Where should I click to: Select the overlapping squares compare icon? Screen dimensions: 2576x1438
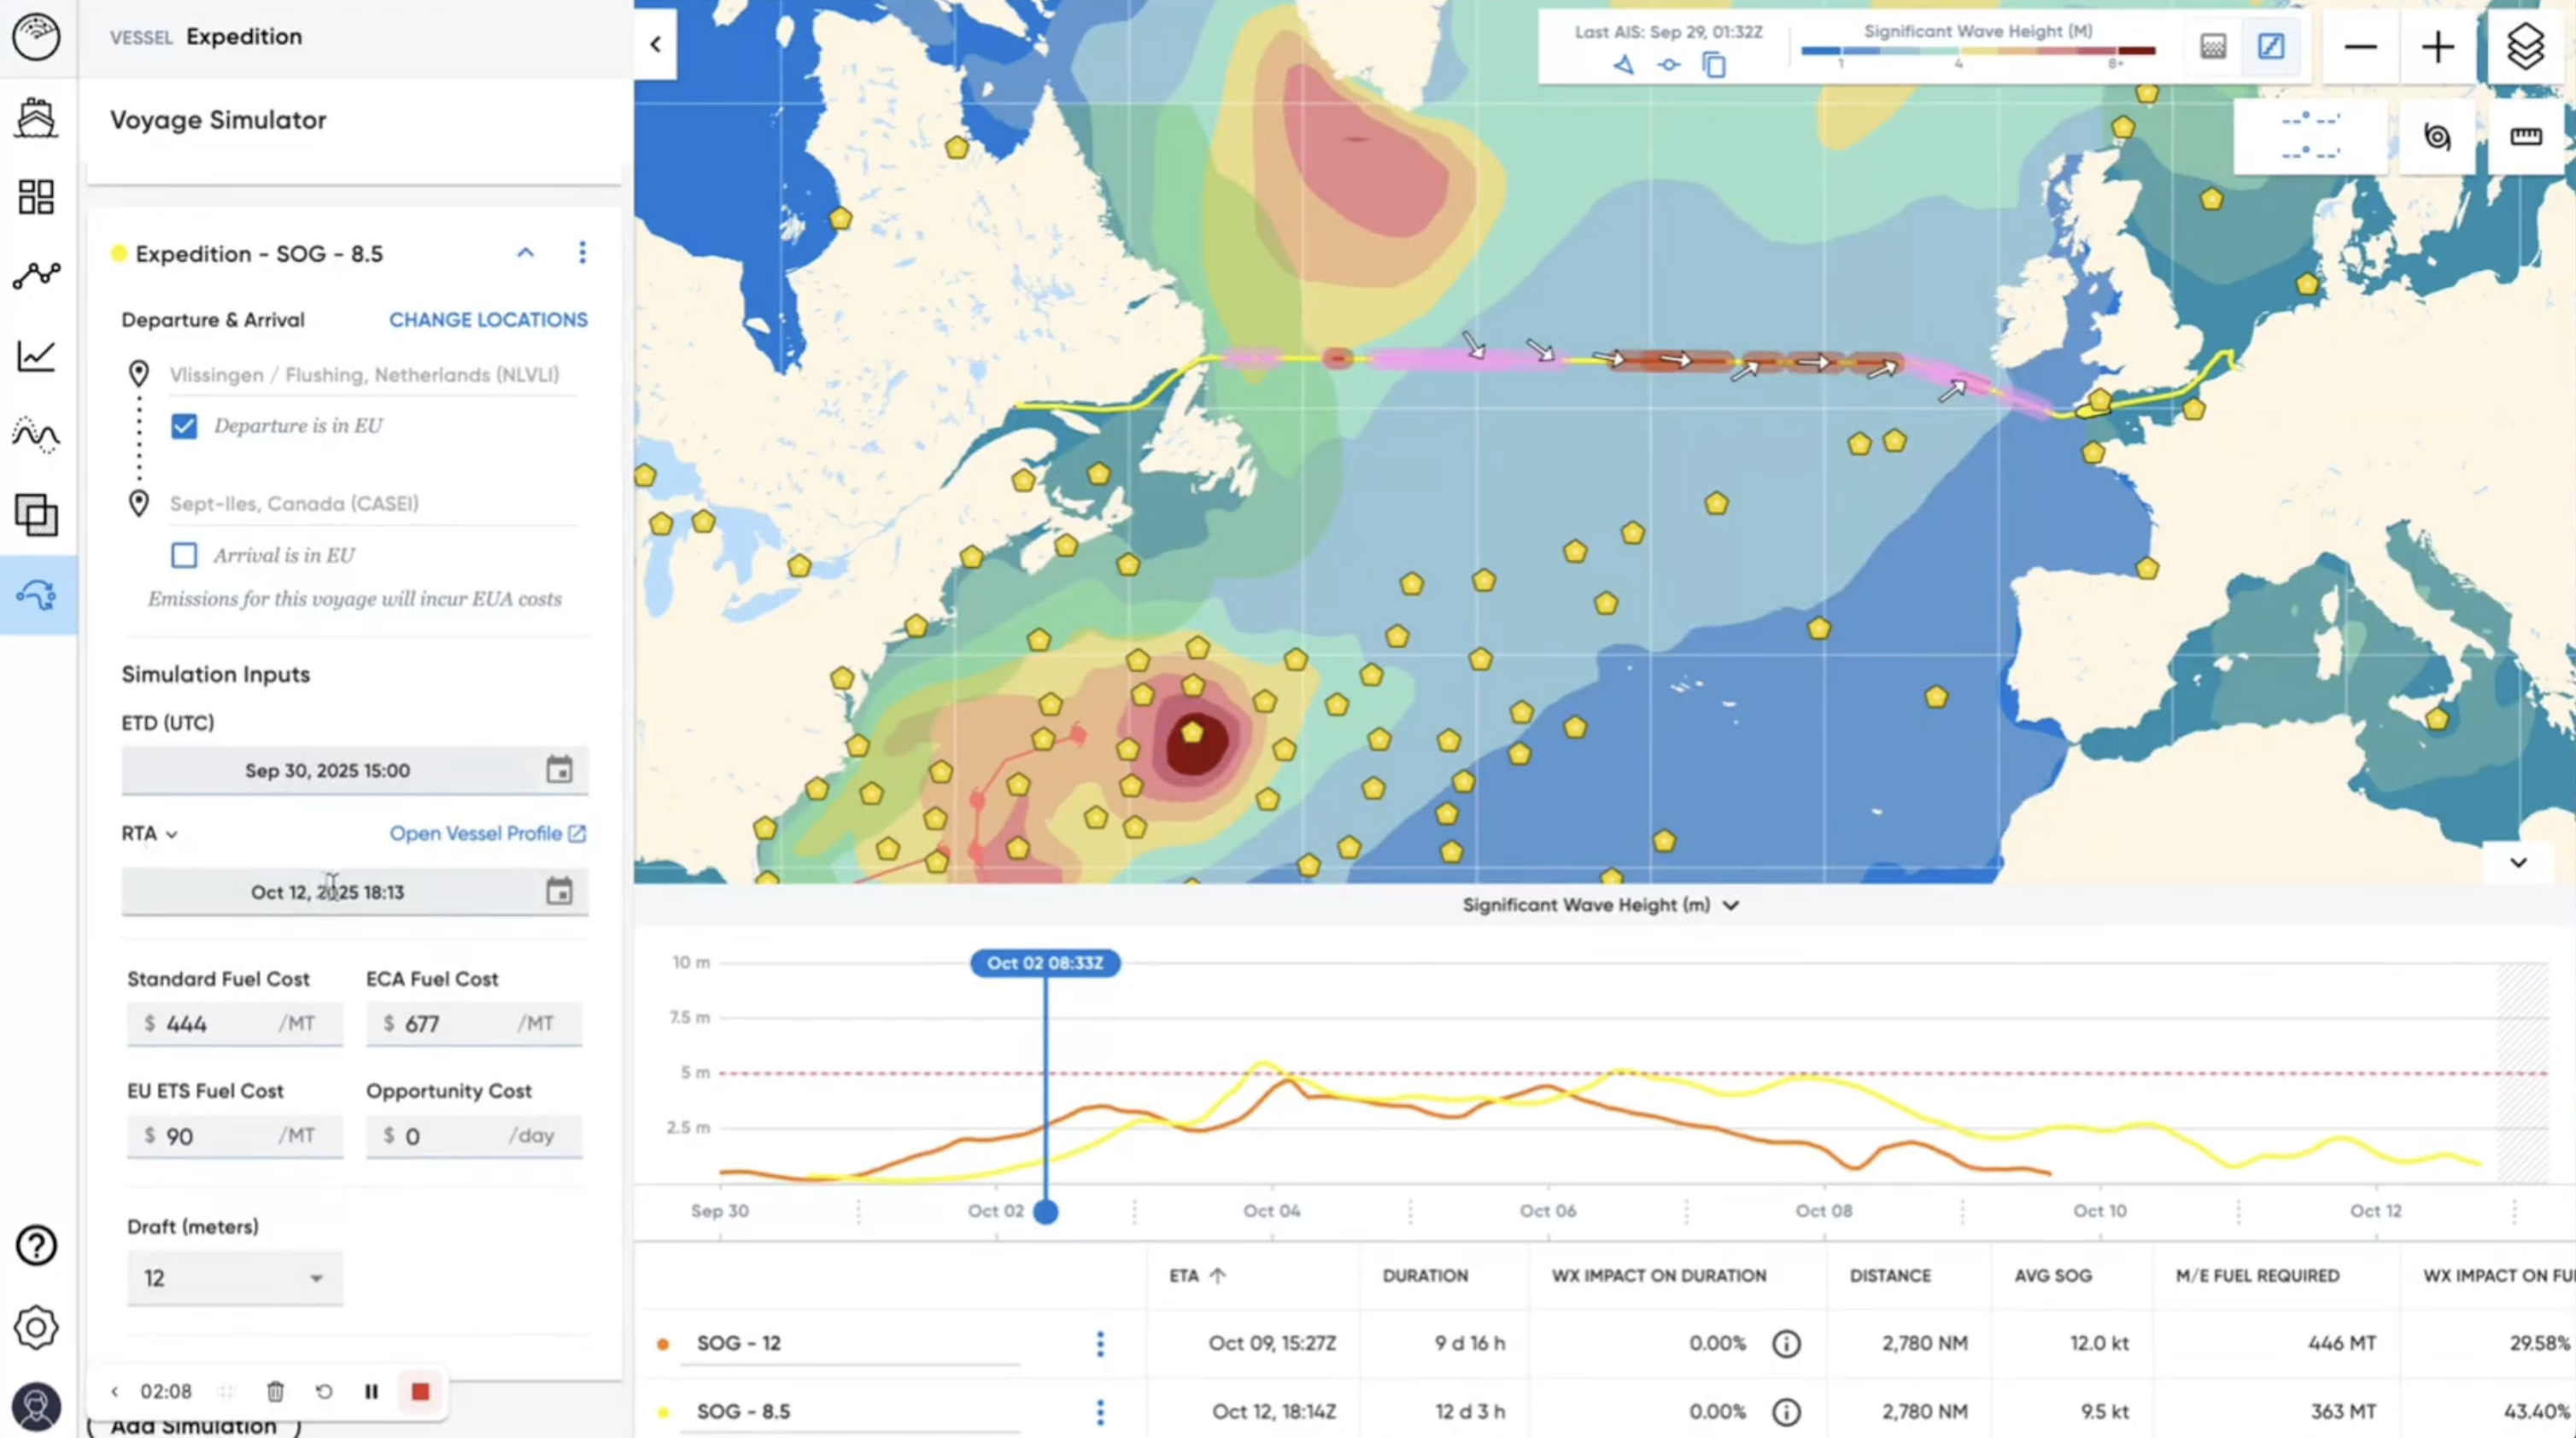[x=36, y=515]
